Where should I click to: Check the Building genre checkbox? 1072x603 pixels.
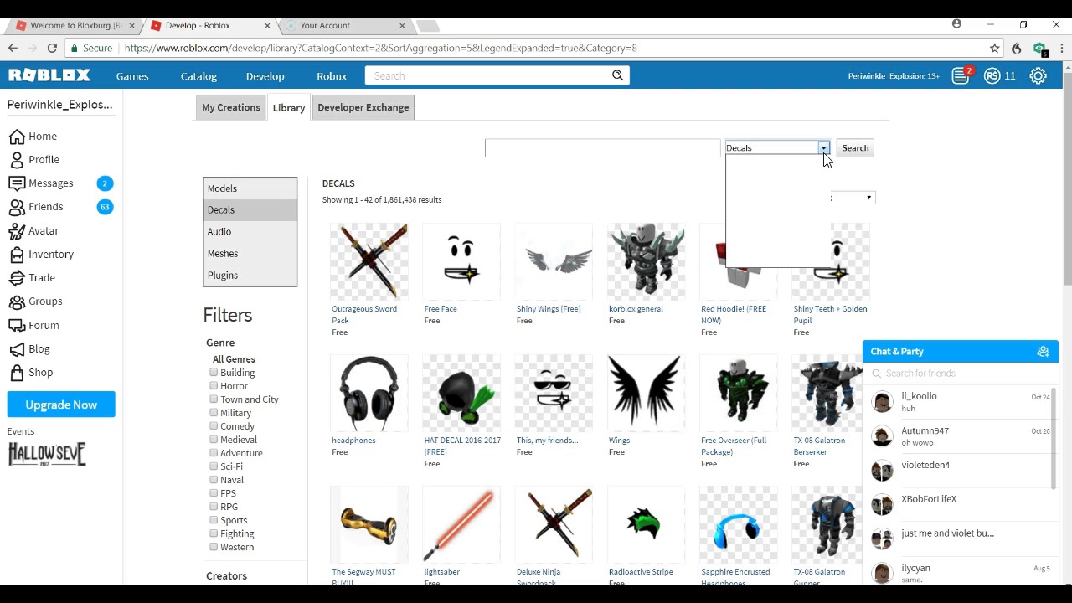click(214, 373)
